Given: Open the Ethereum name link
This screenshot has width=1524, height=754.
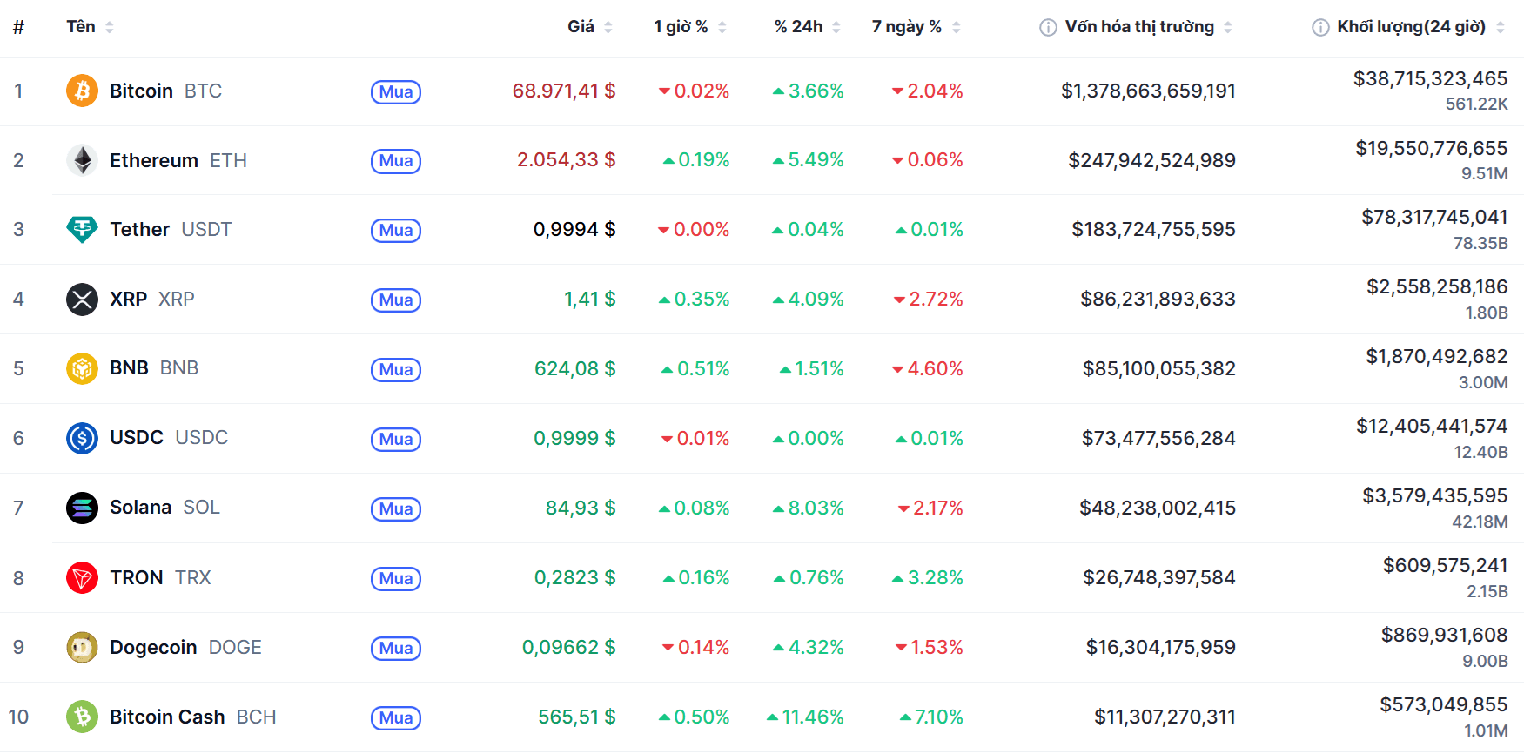Looking at the screenshot, I should click(x=154, y=160).
